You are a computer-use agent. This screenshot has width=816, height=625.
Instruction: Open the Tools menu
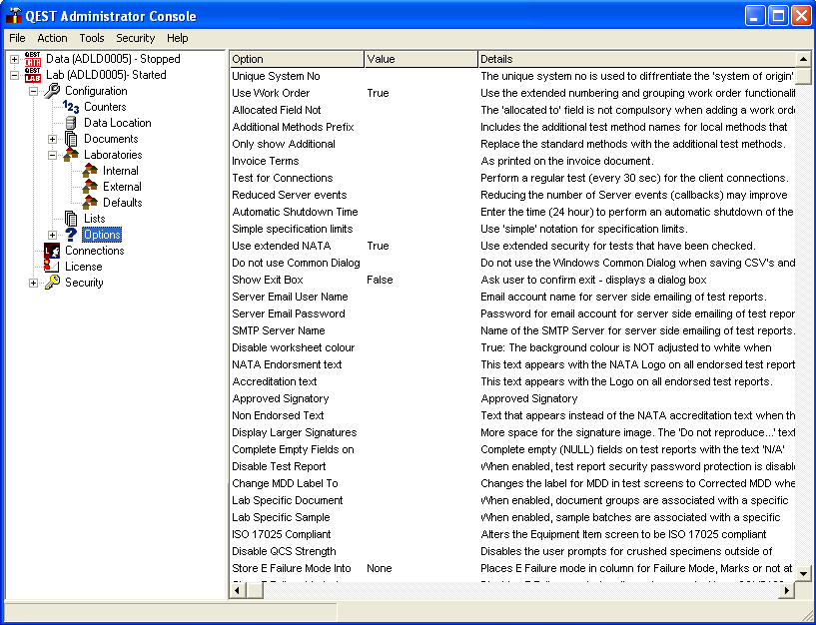coord(92,38)
